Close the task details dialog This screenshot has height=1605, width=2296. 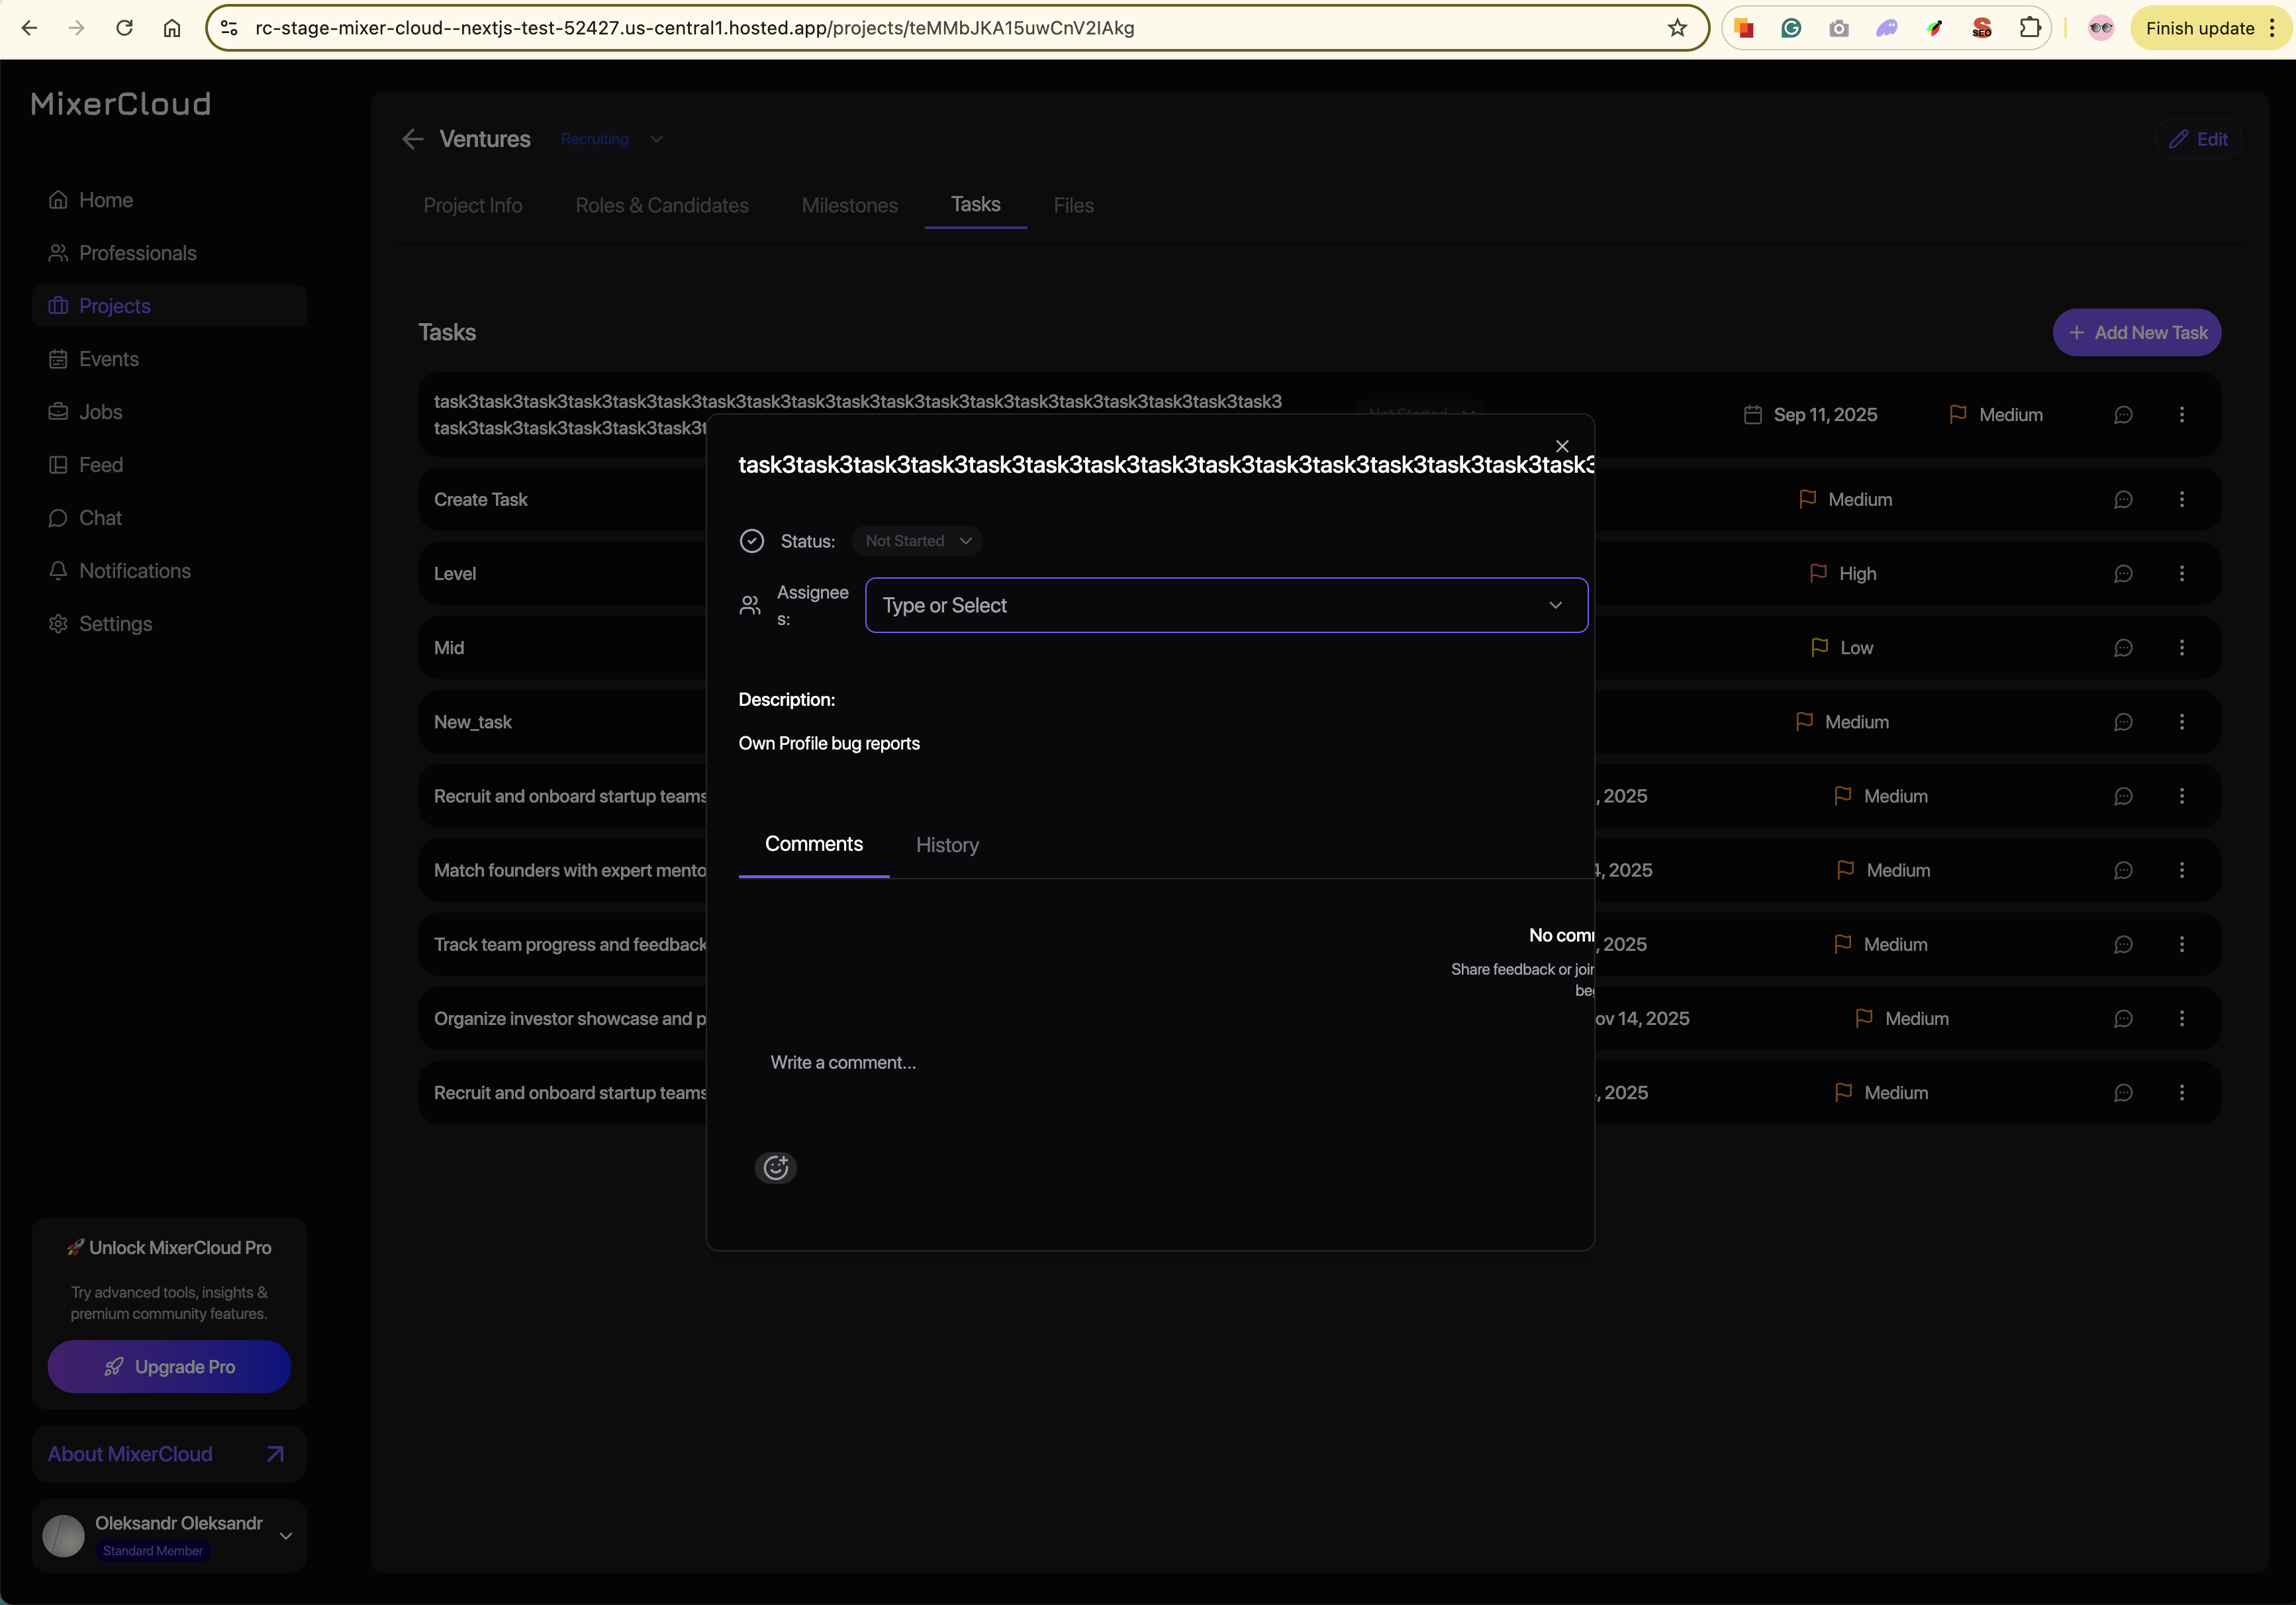[1562, 446]
